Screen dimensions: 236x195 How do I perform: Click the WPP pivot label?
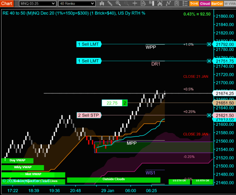151,47
